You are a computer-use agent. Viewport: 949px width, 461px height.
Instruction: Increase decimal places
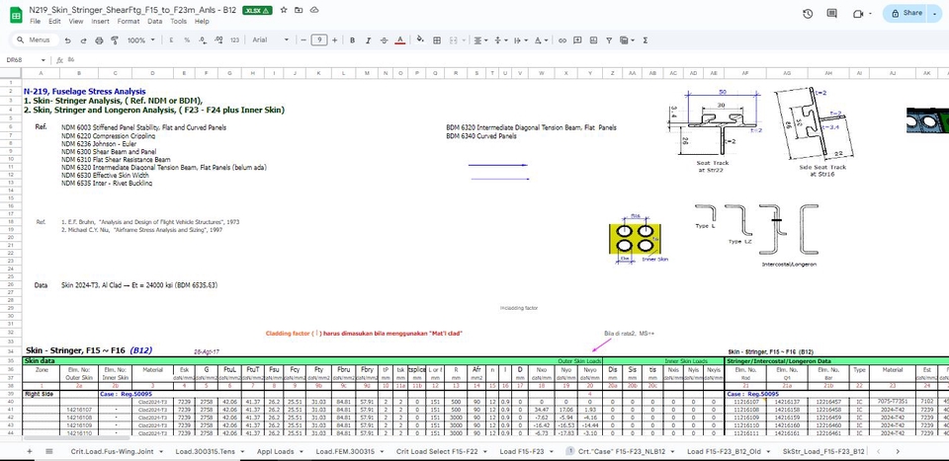[x=218, y=40]
